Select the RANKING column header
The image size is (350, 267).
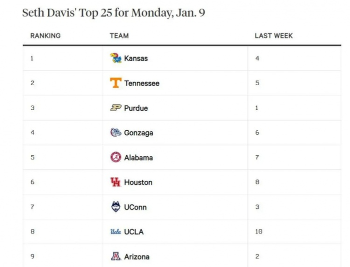coord(45,36)
